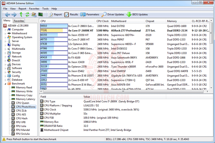The width and height of the screenshot is (215, 143).
Task: Select the Memory Copy benchmark
Action: pos(22,95)
